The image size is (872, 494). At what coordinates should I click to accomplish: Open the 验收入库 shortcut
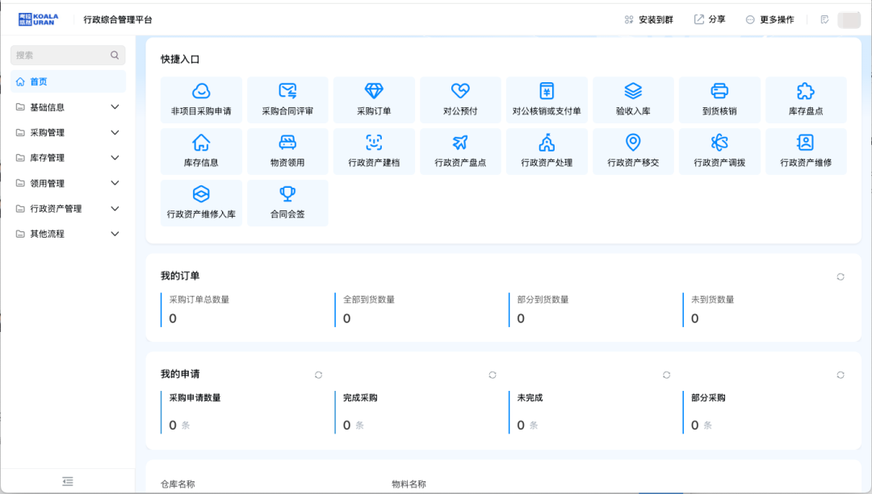633,99
